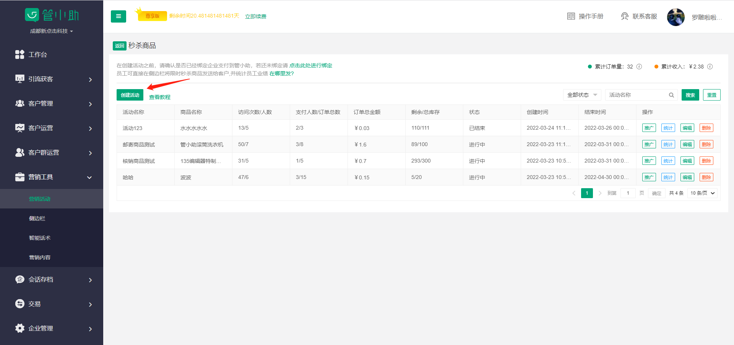
Task: Click 编辑 for 核销商品测试 row
Action: [x=687, y=161]
